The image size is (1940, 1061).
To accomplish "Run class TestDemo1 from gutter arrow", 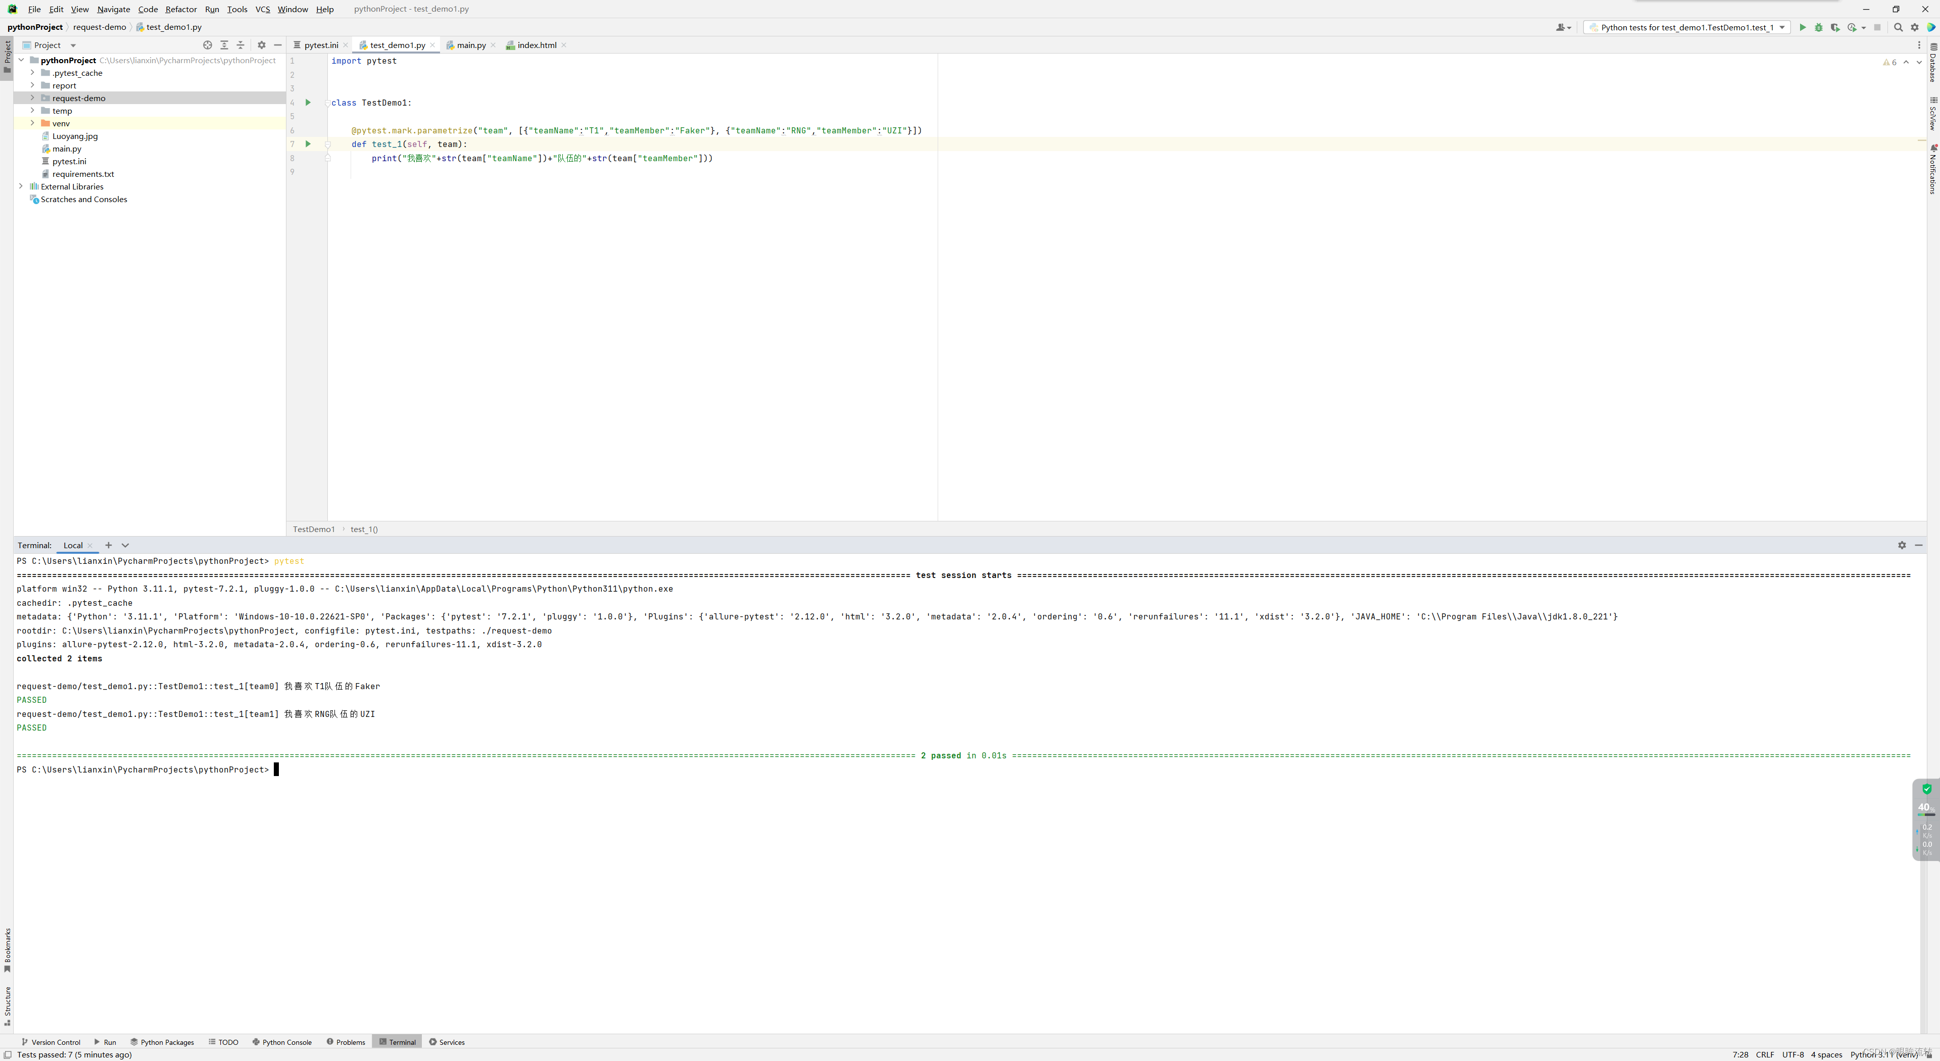I will click(308, 103).
